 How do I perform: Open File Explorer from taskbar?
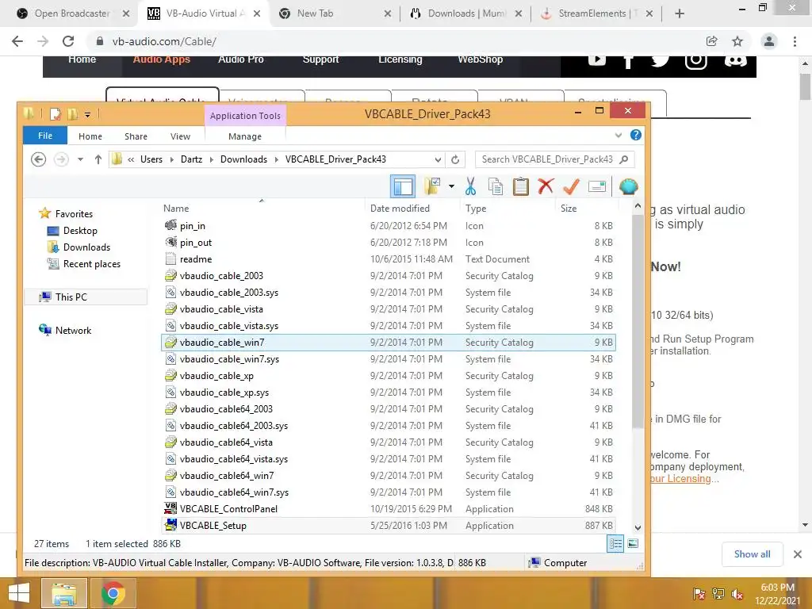pyautogui.click(x=63, y=593)
